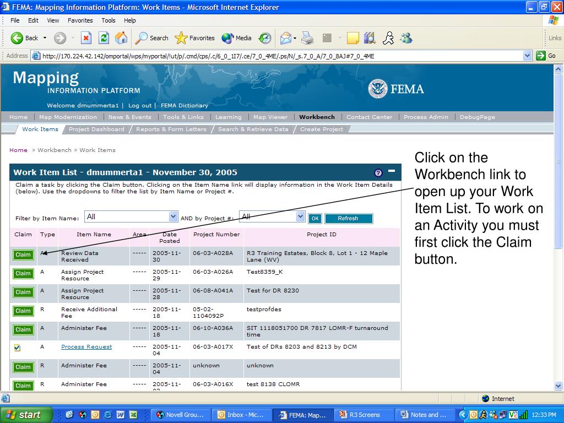
Task: Switch to the Workbench navigation tab
Action: (317, 117)
